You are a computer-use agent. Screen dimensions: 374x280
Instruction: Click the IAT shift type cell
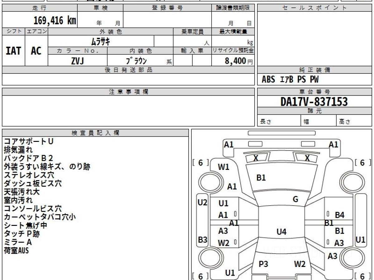13,51
